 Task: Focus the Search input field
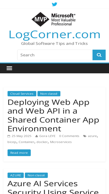pos(55,55)
